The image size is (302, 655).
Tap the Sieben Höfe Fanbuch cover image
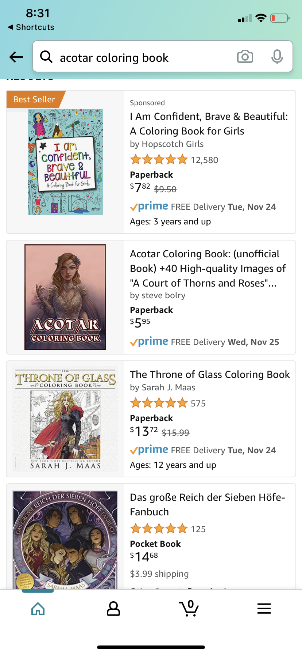point(65,539)
